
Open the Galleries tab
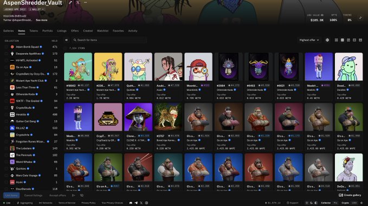click(9, 31)
